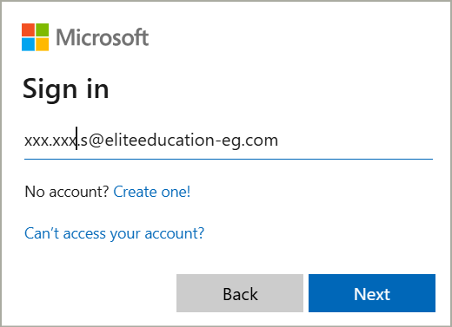The image size is (452, 327).
Task: Continue with the Next button
Action: (x=372, y=293)
